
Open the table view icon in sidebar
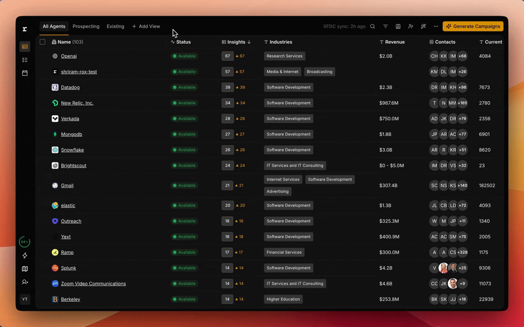pyautogui.click(x=25, y=47)
